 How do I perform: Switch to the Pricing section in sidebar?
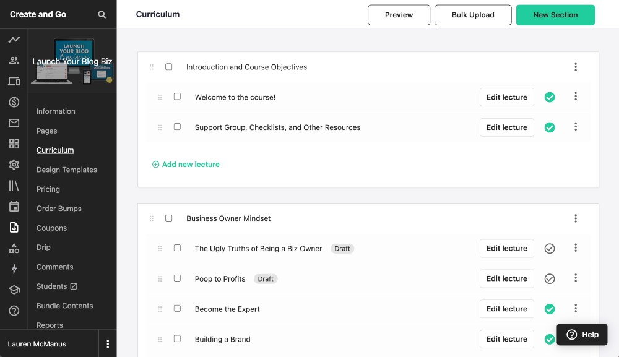(x=48, y=189)
